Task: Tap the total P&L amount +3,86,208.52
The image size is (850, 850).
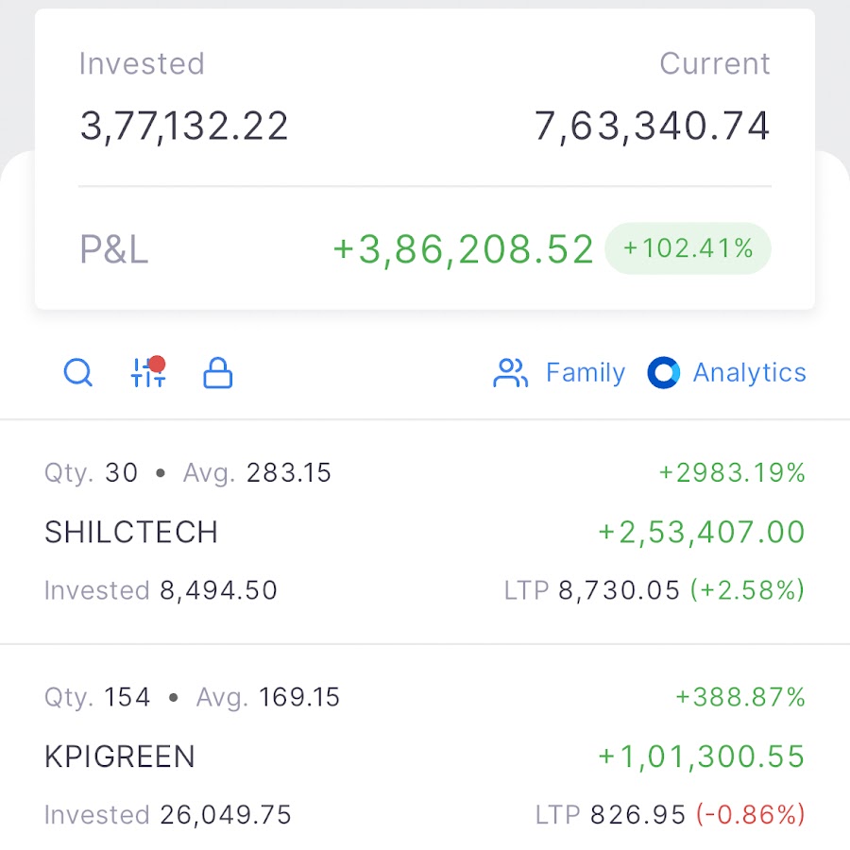Action: tap(464, 249)
